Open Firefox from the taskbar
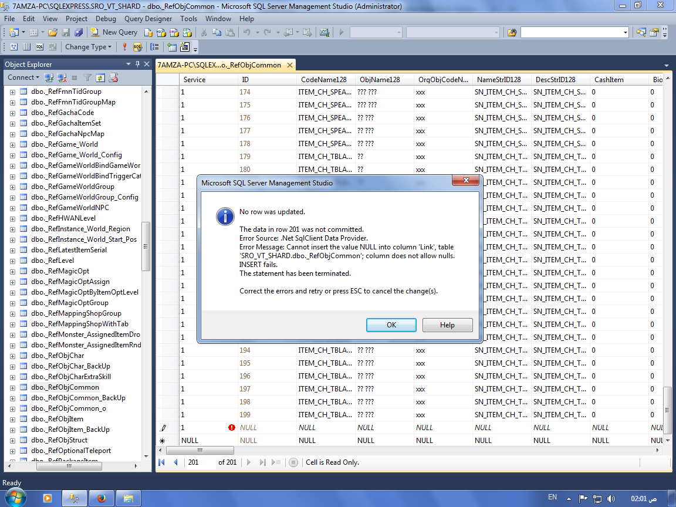Screen dimensions: 676x507 (102, 498)
